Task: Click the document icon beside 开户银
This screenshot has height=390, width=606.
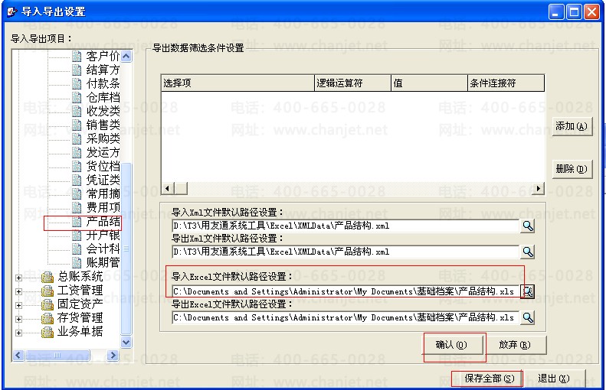Action: click(77, 236)
